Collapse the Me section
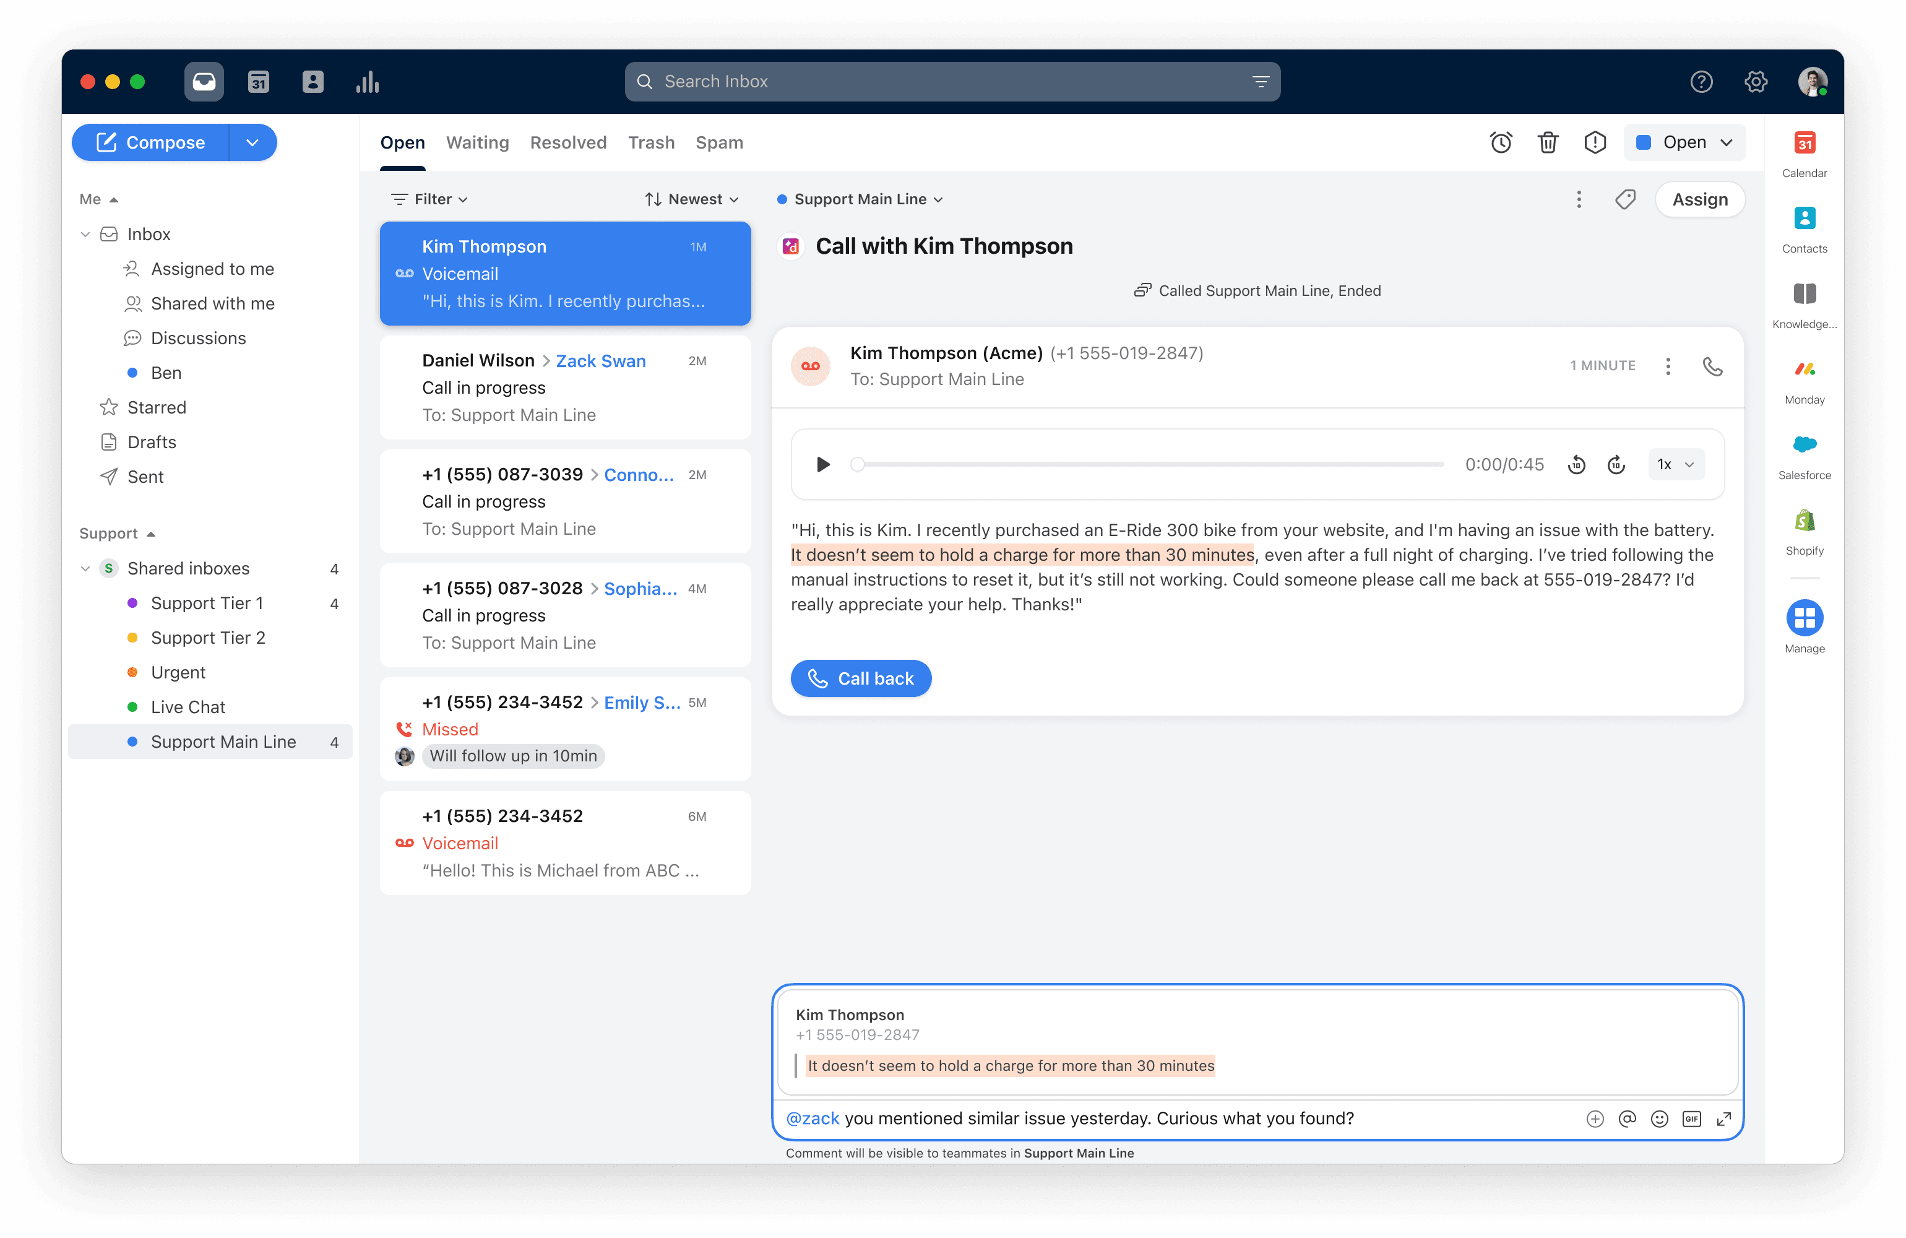Viewport: 1906px width, 1238px height. [x=98, y=199]
